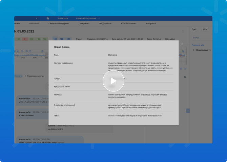Click the comment icon below the waveform
227x162 pixels.
pyautogui.click(x=185, y=77)
